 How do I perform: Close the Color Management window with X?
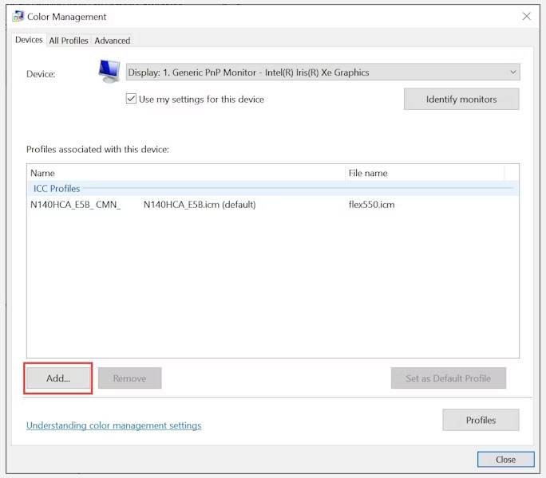click(526, 16)
